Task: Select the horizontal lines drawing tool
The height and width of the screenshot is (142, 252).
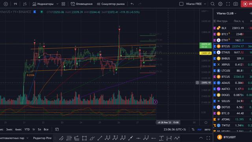Action: coord(69,138)
